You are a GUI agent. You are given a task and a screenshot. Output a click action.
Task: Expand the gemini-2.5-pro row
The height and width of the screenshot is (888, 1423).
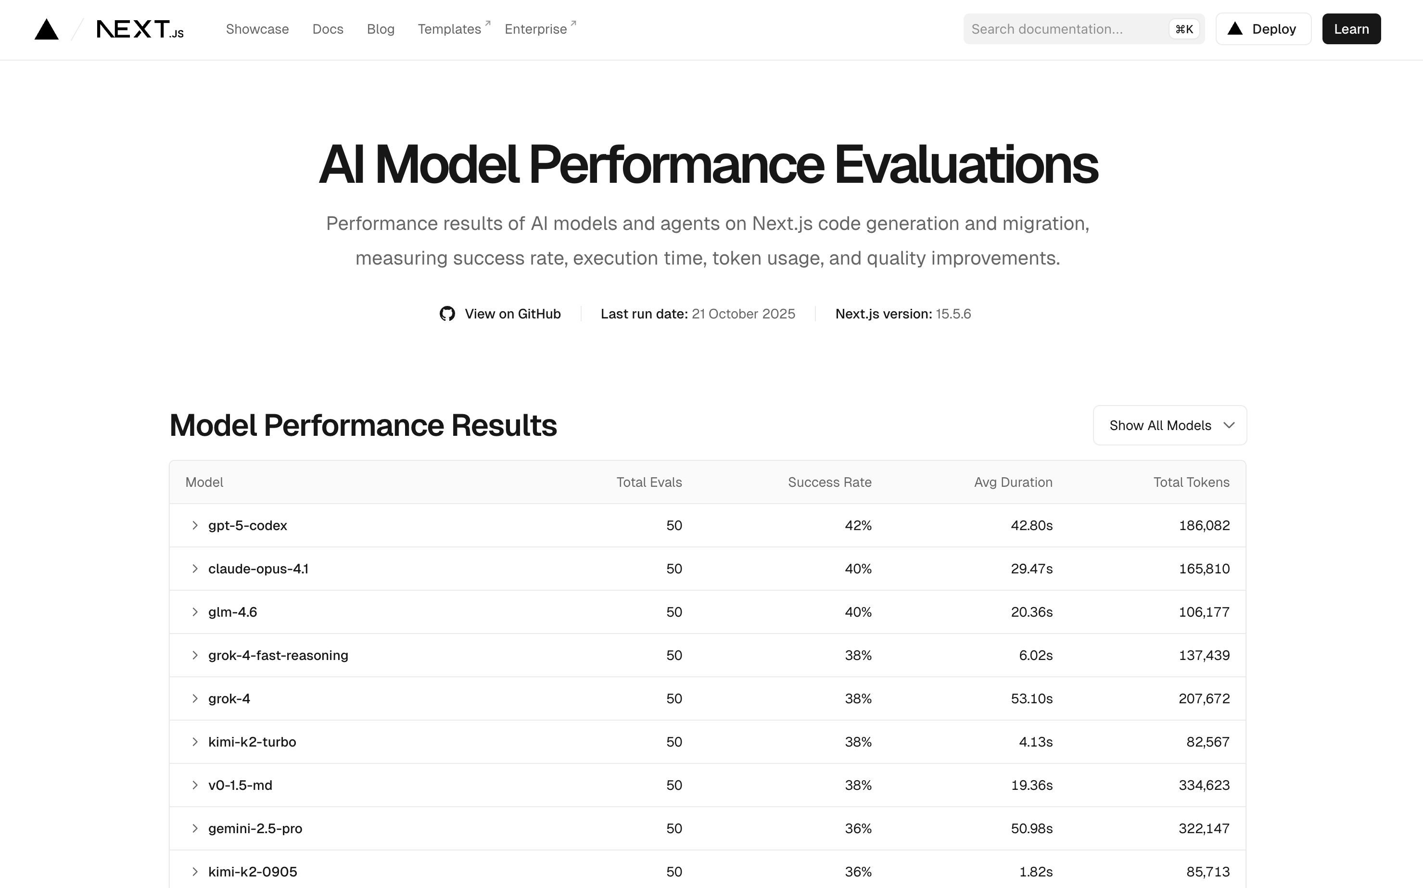195,828
